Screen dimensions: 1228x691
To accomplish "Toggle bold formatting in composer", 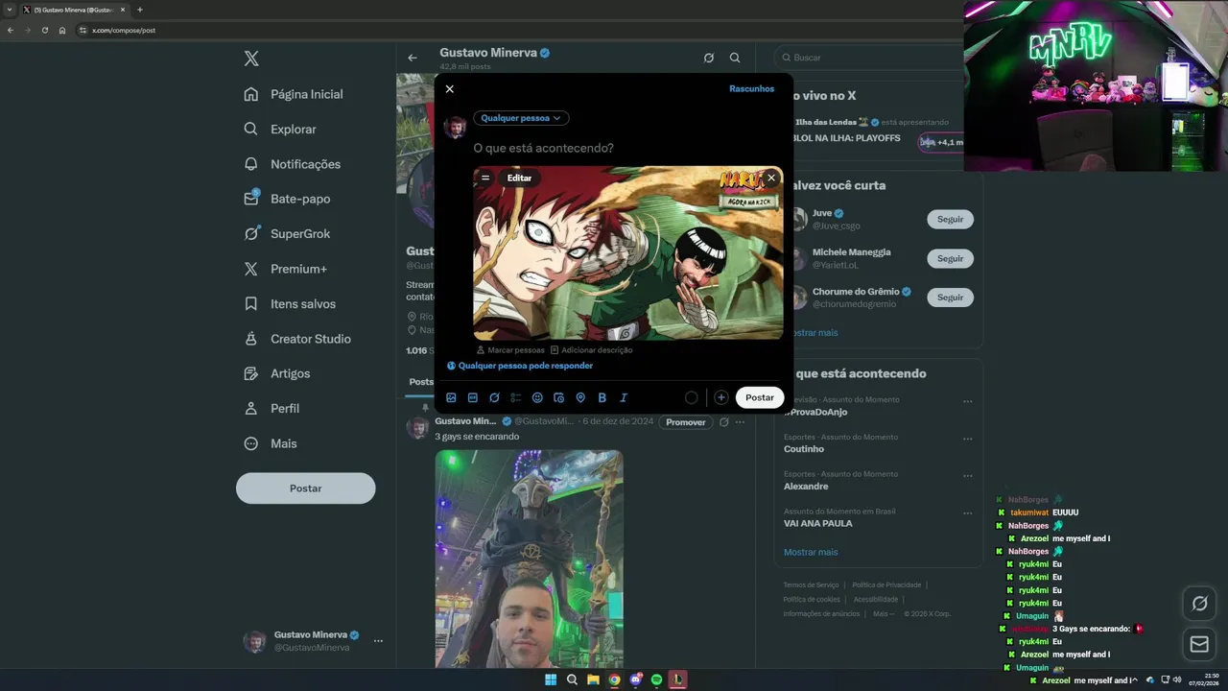I will click(x=602, y=397).
